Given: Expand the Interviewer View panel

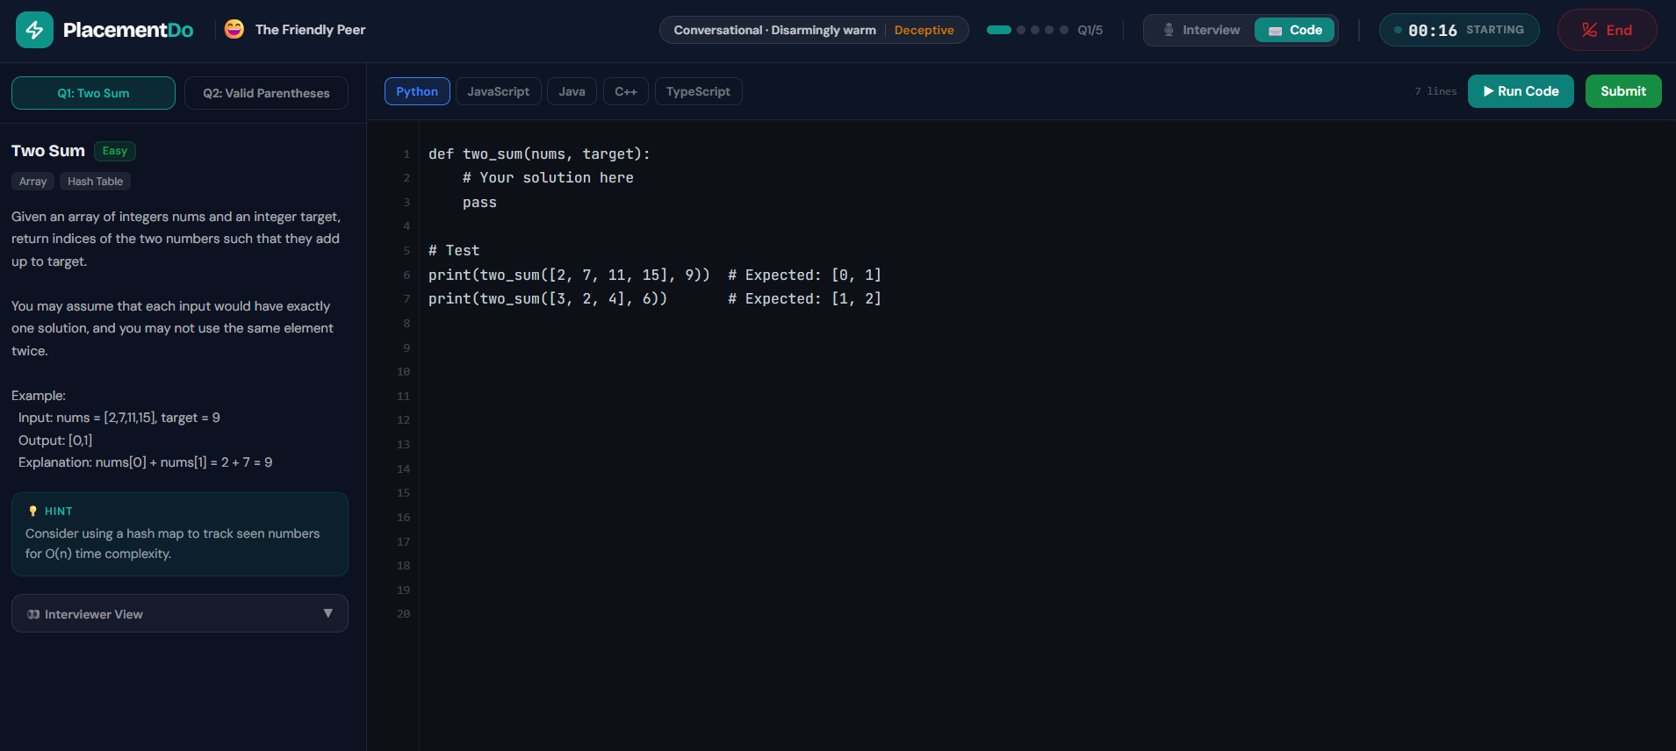Looking at the screenshot, I should click(x=180, y=613).
